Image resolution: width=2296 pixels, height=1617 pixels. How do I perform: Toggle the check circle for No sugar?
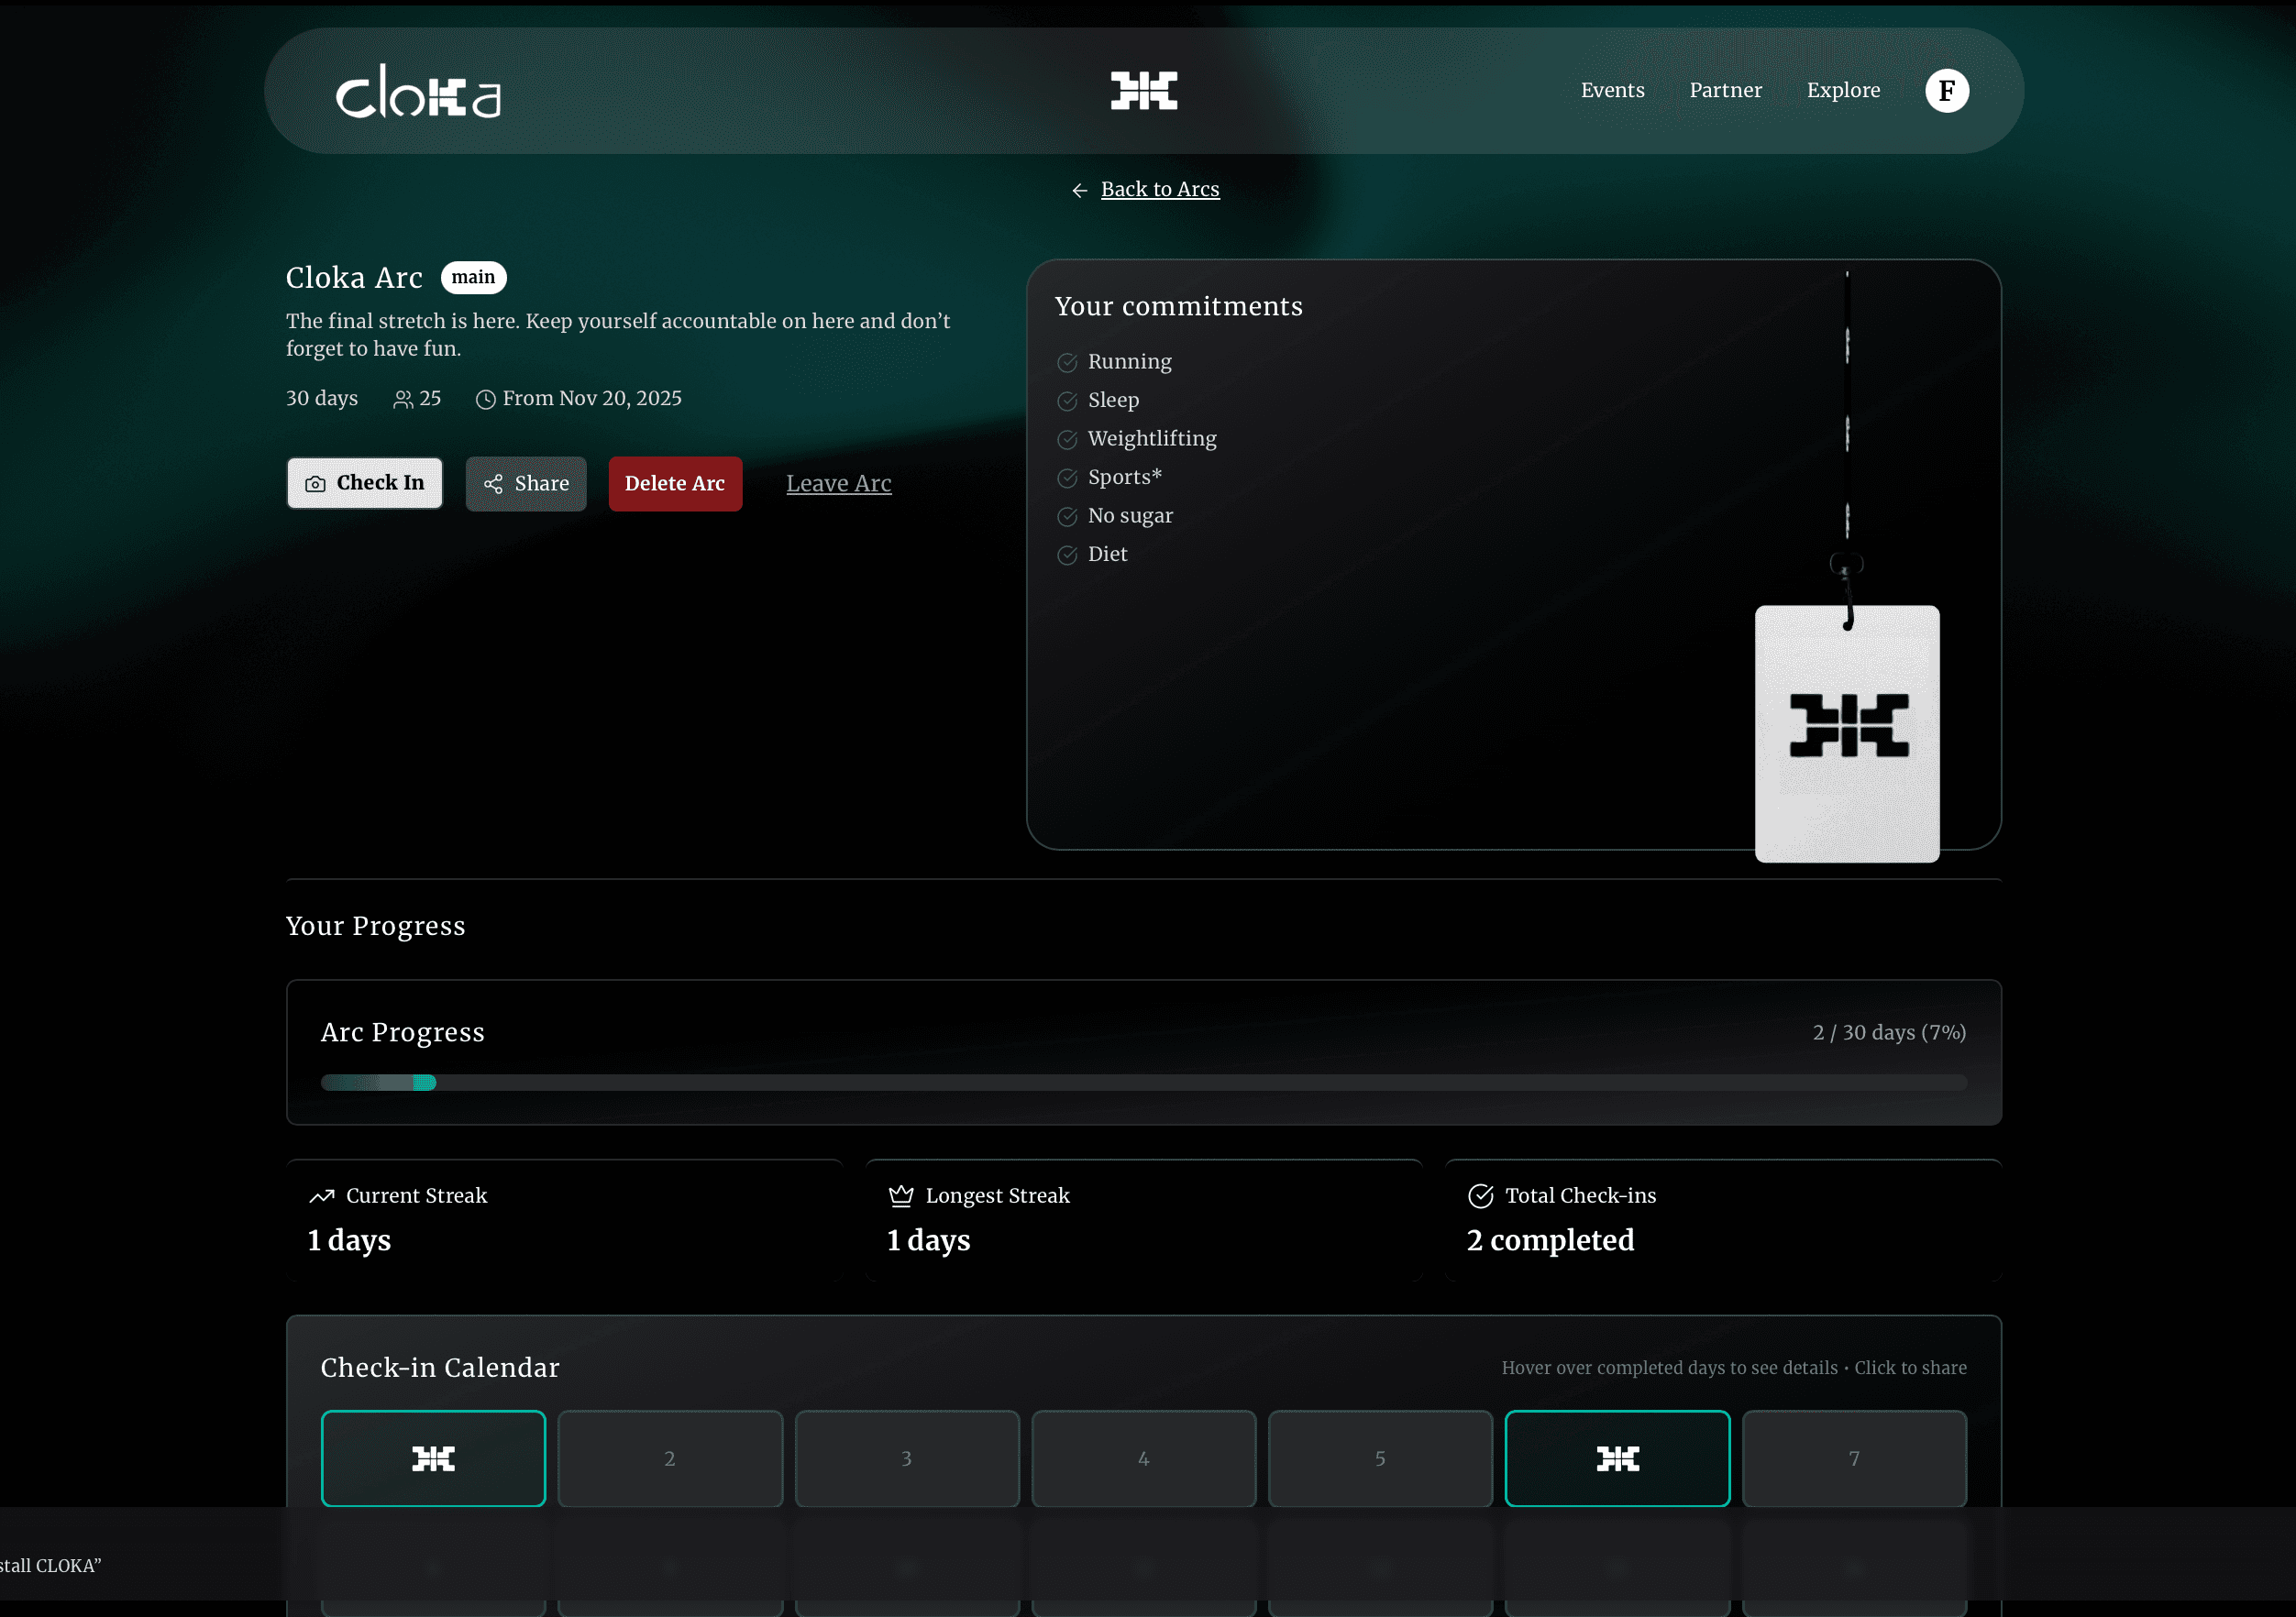coord(1066,516)
